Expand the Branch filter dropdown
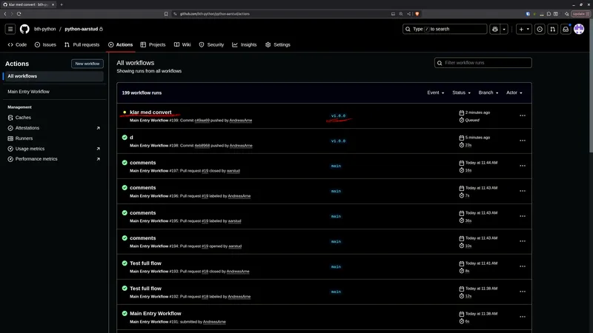 click(x=488, y=92)
